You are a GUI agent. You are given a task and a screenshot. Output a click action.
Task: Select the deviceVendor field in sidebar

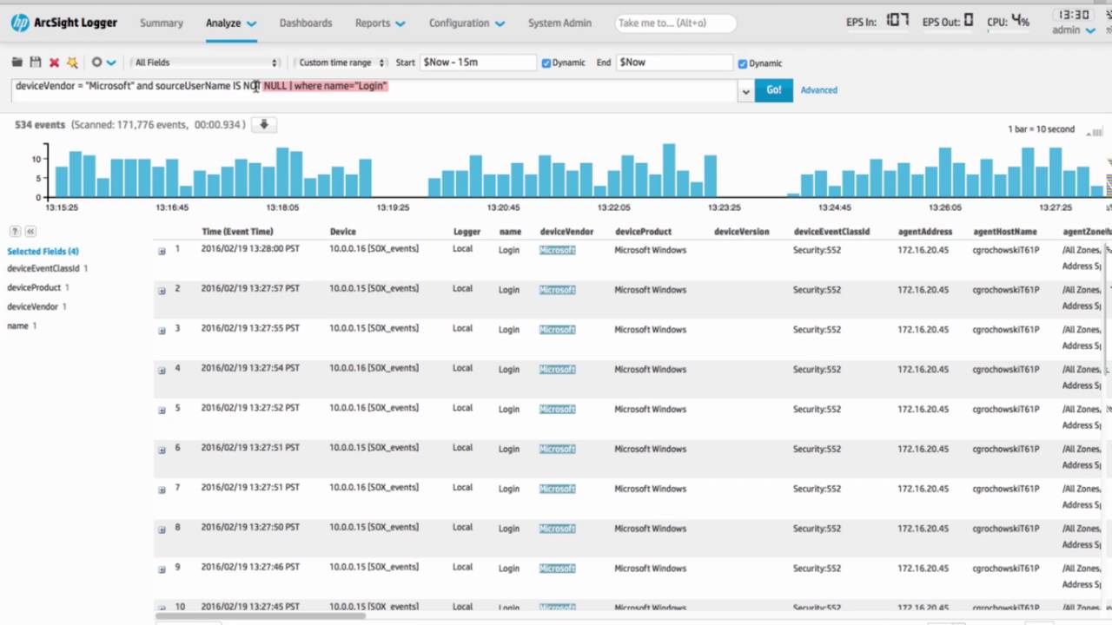33,307
